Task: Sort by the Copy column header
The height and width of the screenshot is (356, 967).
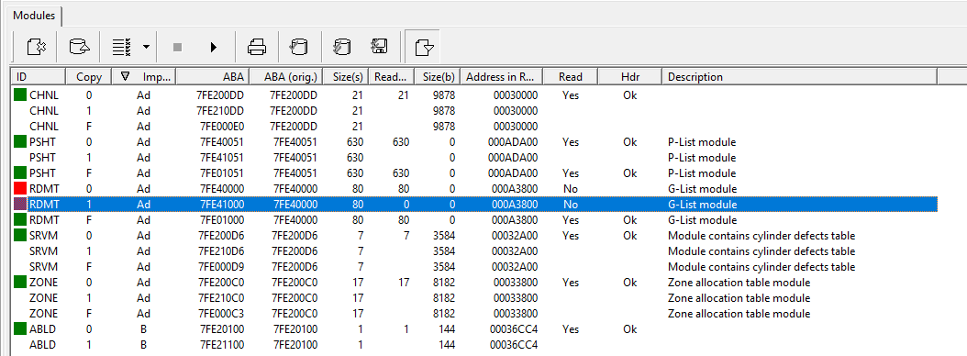Action: (x=89, y=76)
